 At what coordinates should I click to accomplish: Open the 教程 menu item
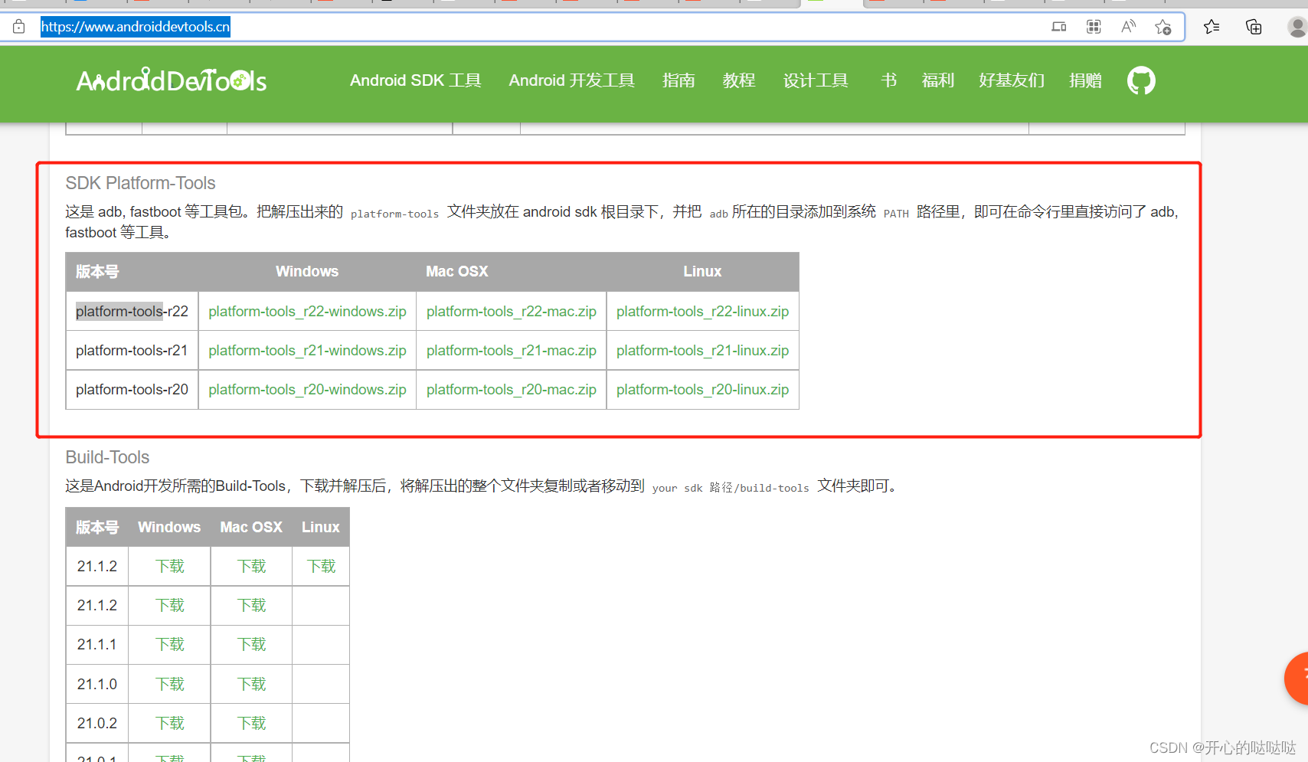[x=739, y=80]
